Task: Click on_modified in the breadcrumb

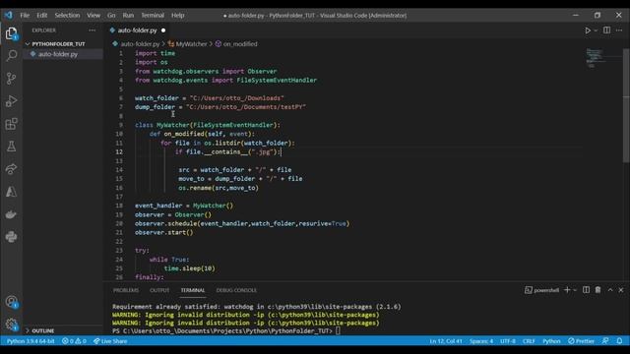Action: point(240,43)
